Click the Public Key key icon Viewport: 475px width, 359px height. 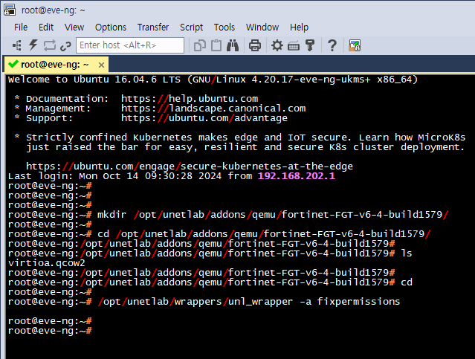tap(310, 45)
